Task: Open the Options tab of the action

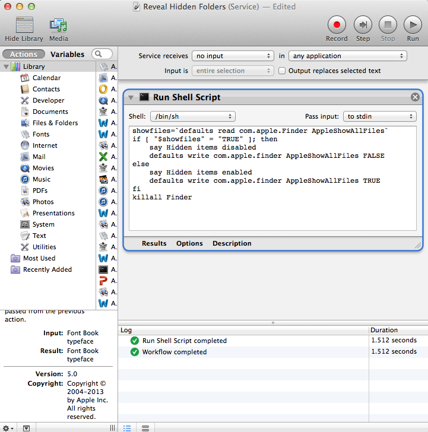Action: point(189,243)
